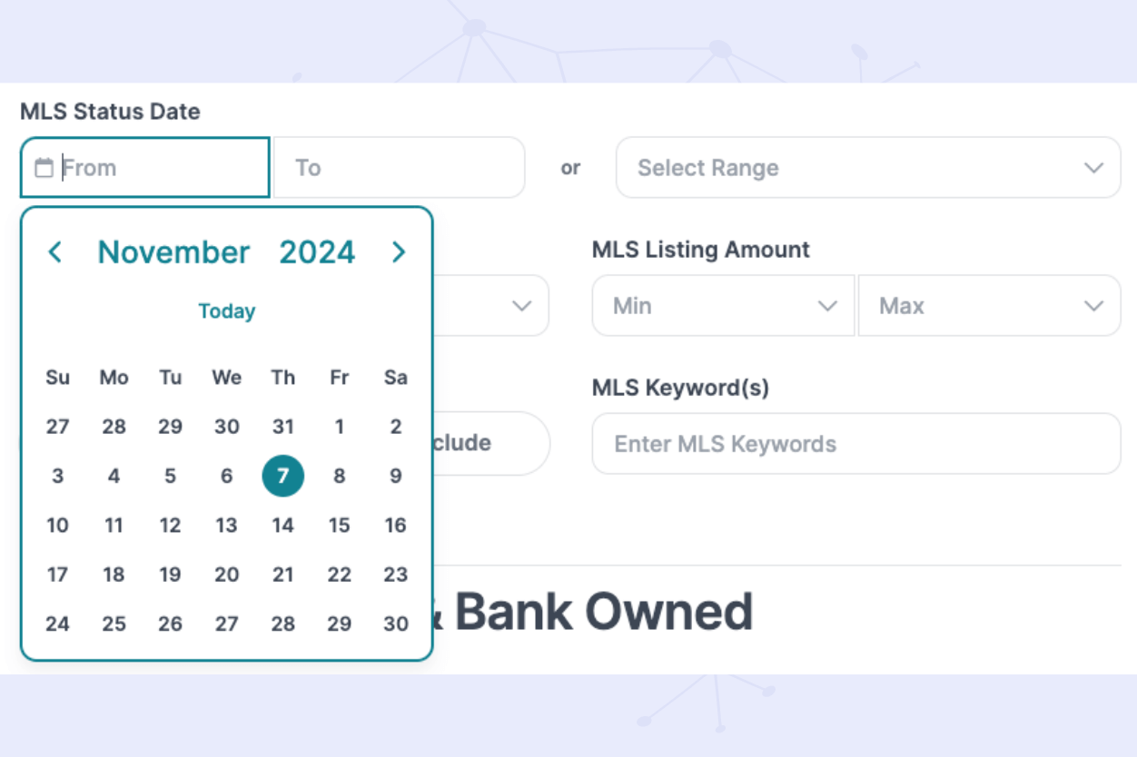Viewport: 1137px width, 757px height.
Task: Pick November 1 in the calendar
Action: (339, 427)
